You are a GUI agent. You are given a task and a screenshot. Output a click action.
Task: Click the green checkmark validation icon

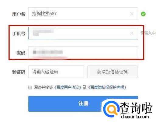pos(143,14)
